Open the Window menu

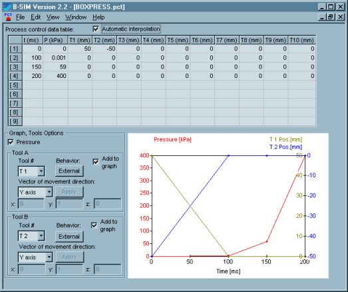coord(76,17)
